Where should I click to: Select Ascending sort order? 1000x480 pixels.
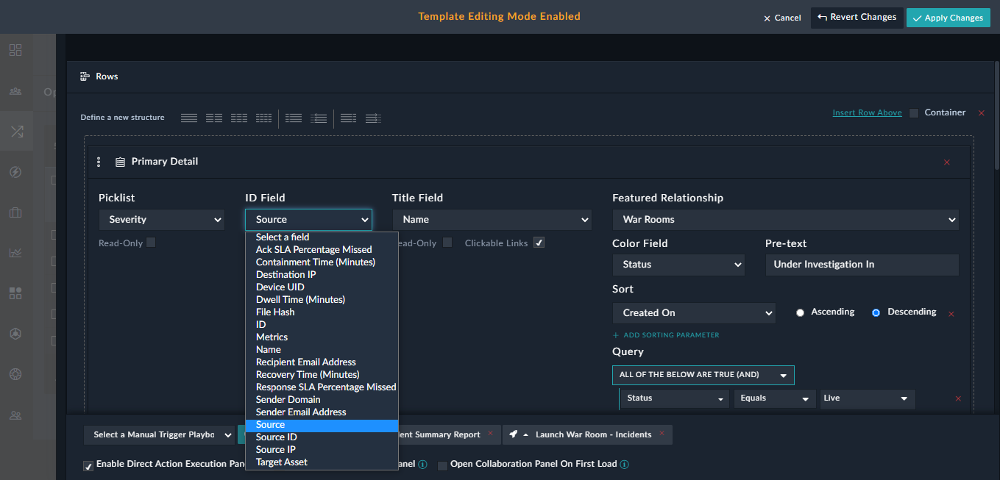pyautogui.click(x=801, y=312)
